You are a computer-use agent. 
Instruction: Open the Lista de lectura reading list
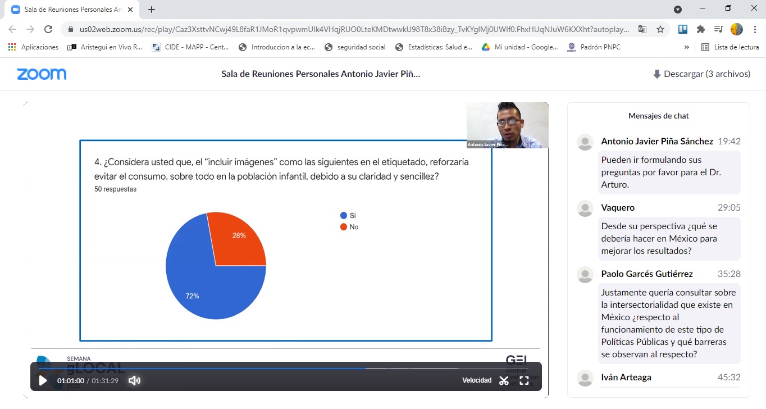[x=731, y=47]
